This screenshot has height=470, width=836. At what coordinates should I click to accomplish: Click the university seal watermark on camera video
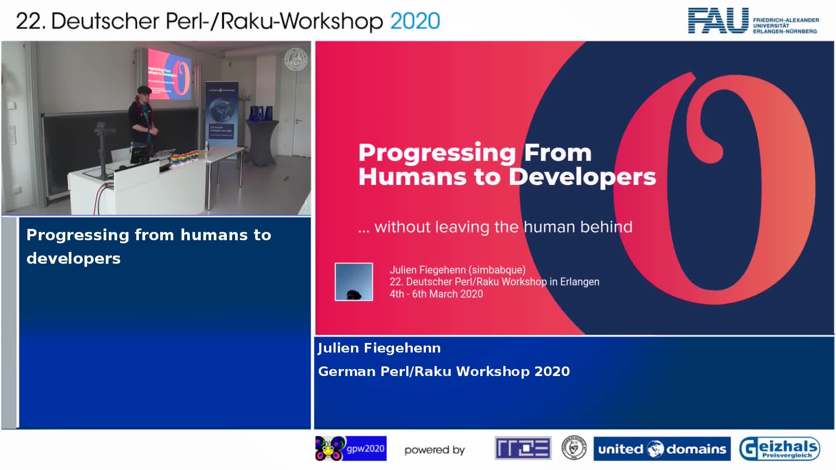pos(296,60)
